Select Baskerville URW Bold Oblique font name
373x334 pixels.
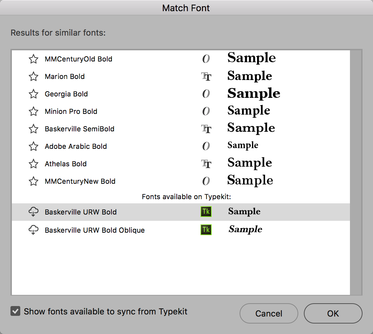(x=95, y=230)
